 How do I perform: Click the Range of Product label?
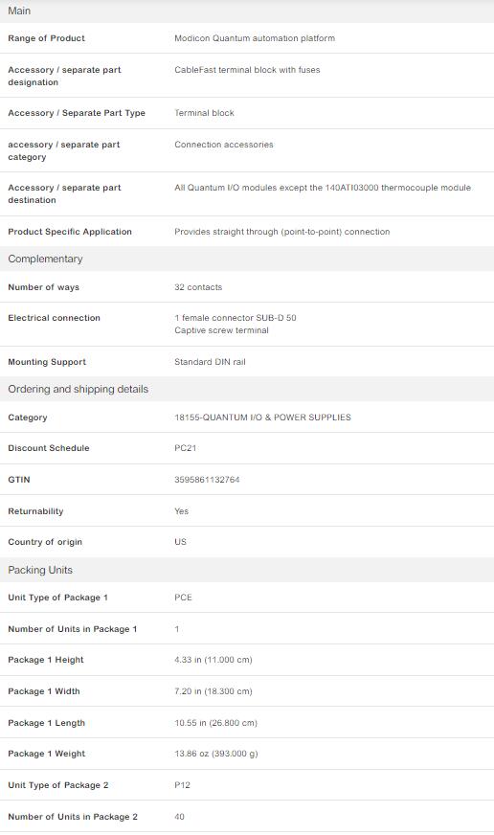(46, 38)
